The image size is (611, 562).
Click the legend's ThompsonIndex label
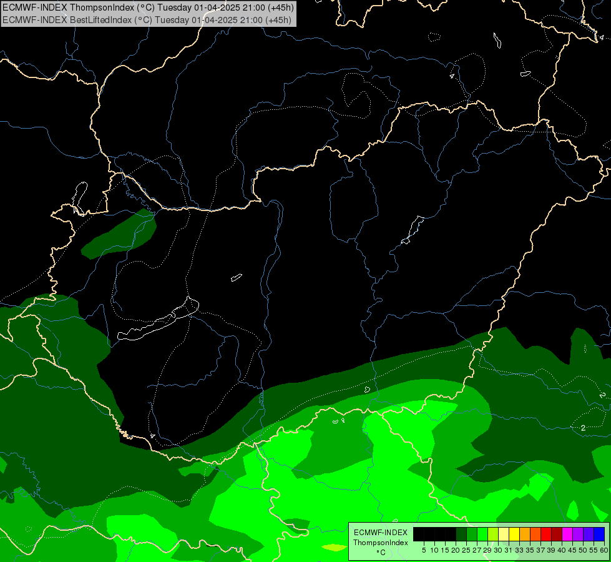coord(381,543)
